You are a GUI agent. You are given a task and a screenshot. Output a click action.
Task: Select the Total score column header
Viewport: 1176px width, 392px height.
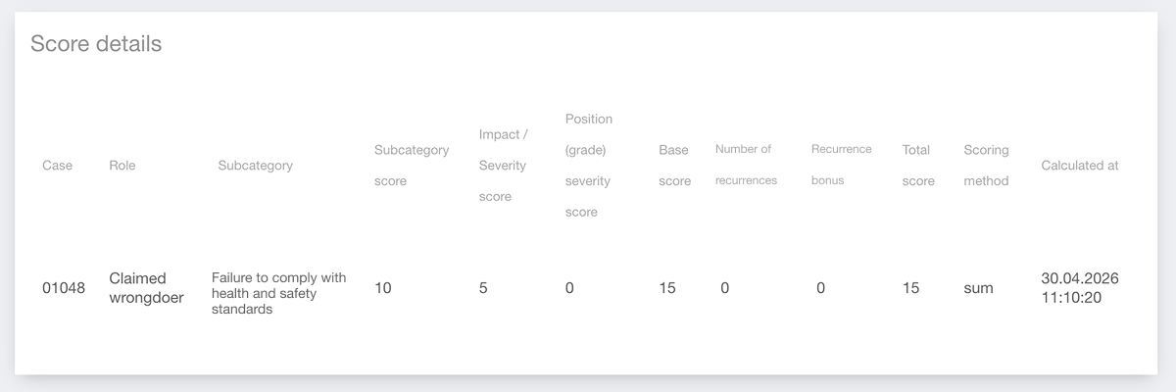[918, 166]
